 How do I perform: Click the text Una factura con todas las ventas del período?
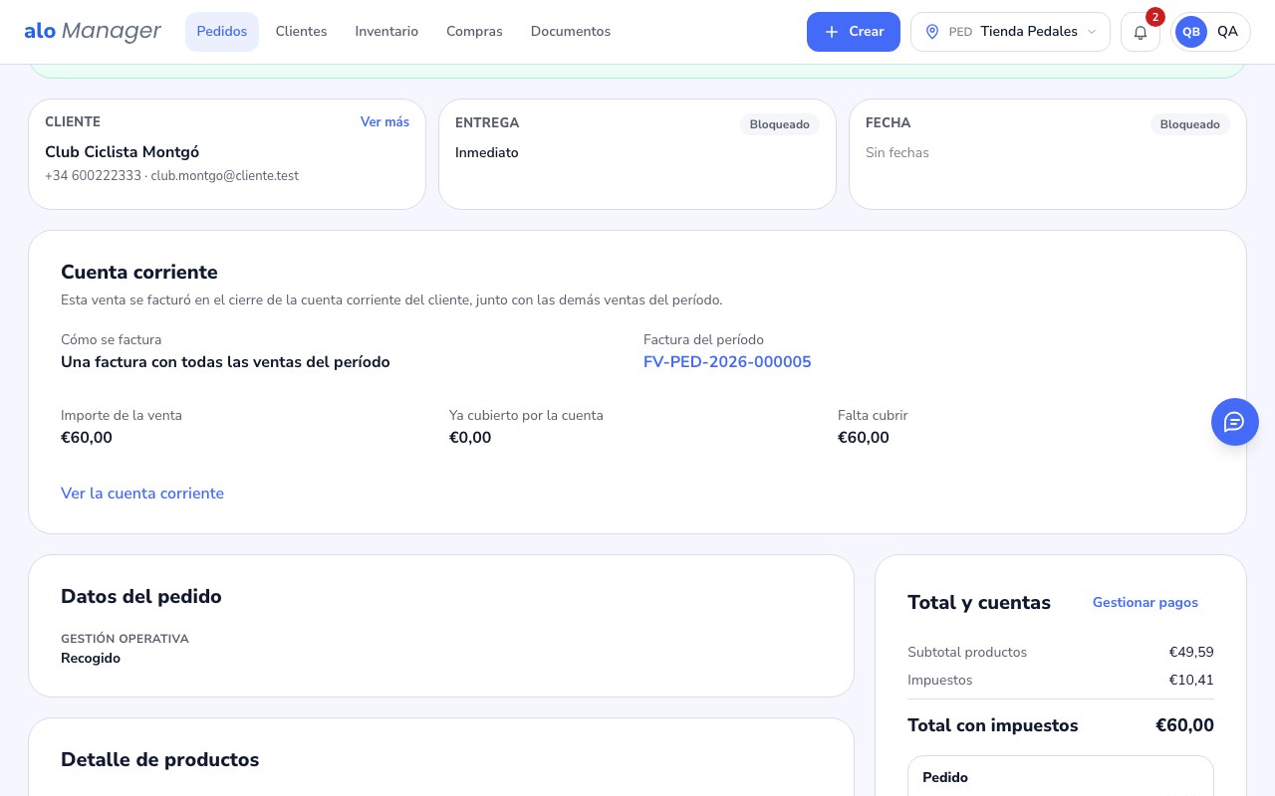coord(225,362)
